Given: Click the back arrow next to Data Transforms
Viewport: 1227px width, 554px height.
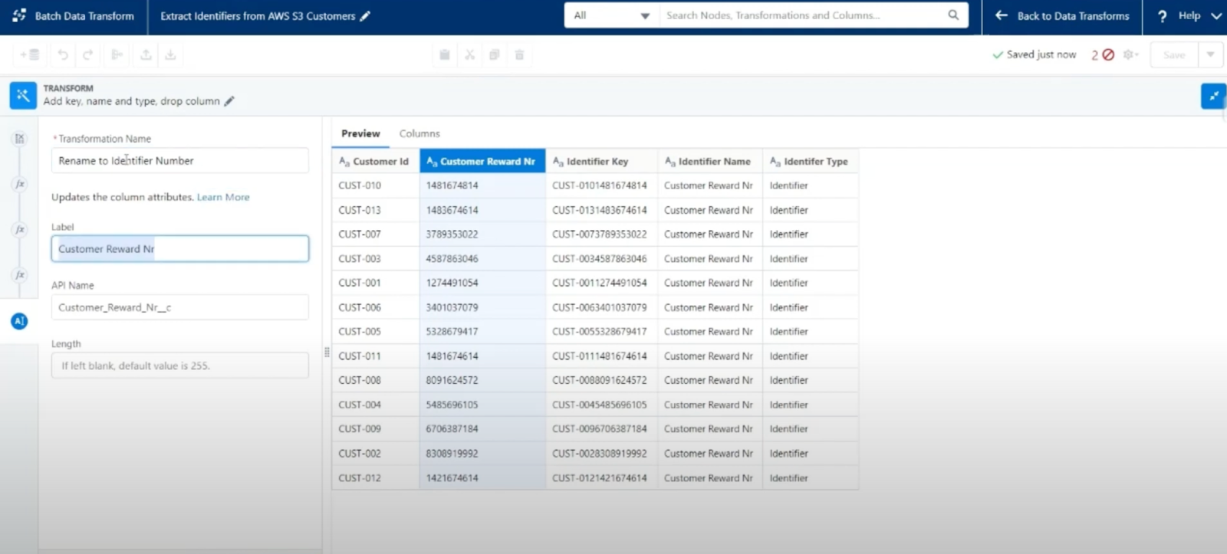Looking at the screenshot, I should 1002,15.
